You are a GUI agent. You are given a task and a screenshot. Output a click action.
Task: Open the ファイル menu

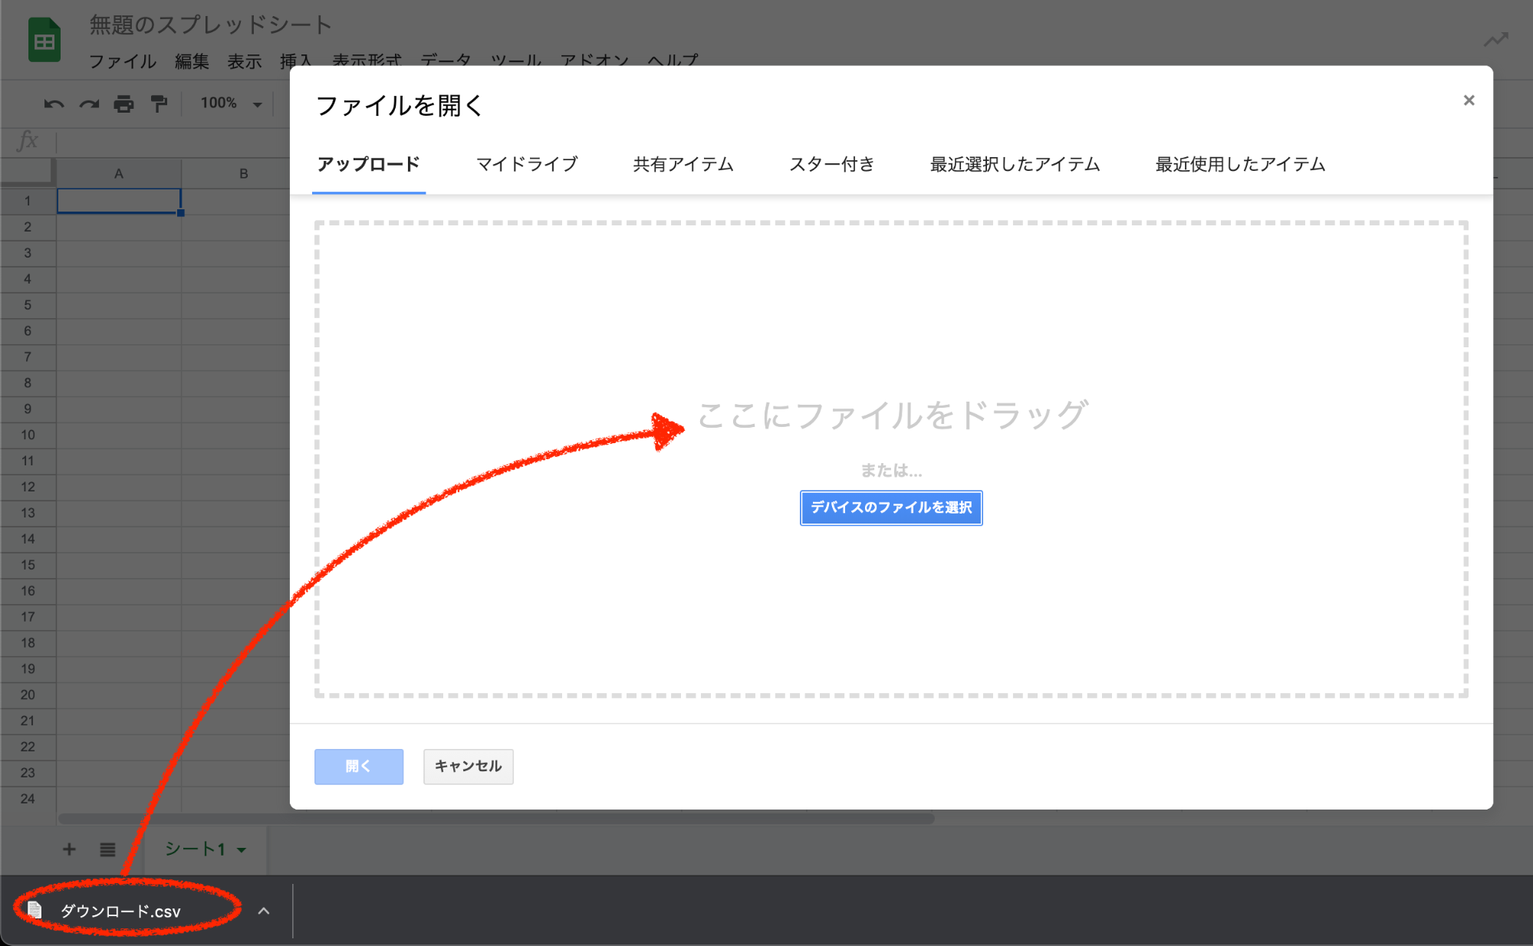[122, 61]
